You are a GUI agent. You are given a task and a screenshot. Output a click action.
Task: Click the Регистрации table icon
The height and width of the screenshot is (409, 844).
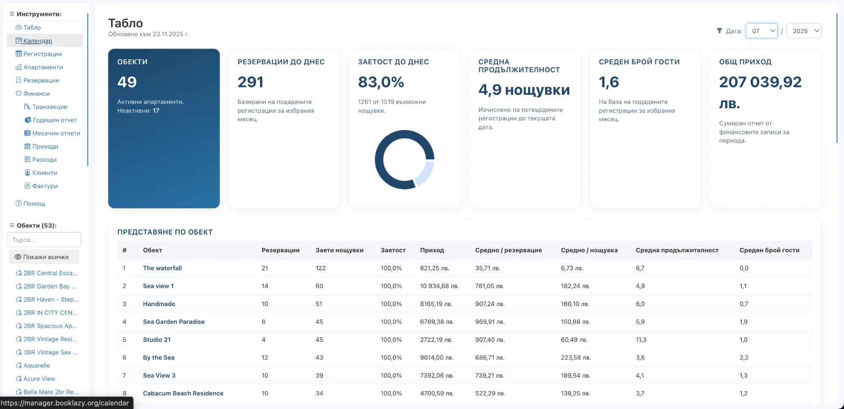click(x=19, y=54)
